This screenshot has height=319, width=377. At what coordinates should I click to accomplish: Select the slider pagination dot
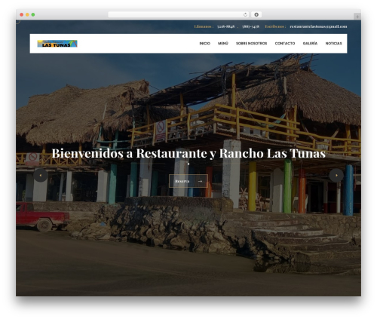[x=188, y=164]
